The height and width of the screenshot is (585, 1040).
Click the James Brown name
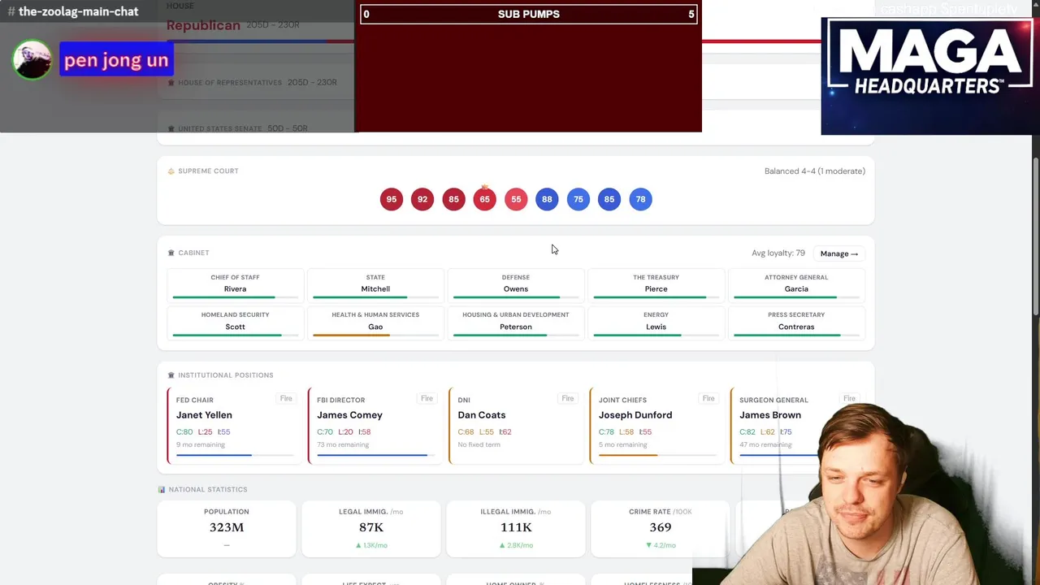[770, 415]
